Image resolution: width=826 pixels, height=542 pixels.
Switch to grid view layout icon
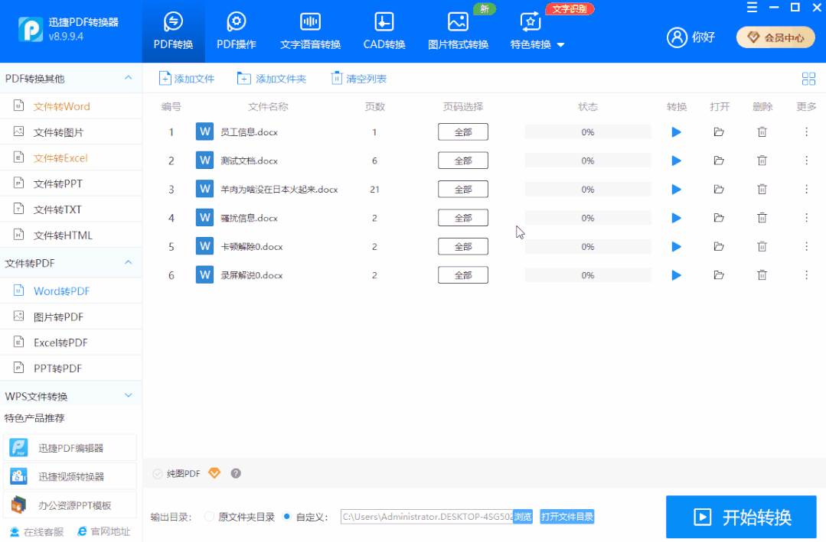click(808, 79)
